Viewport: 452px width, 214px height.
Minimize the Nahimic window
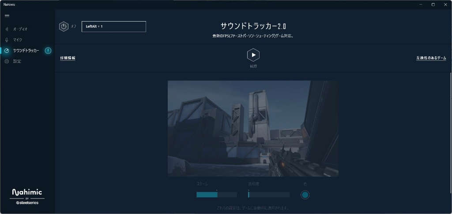[422, 4]
